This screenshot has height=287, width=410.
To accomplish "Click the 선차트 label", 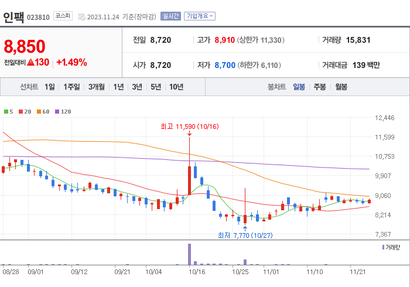I will [x=29, y=87].
